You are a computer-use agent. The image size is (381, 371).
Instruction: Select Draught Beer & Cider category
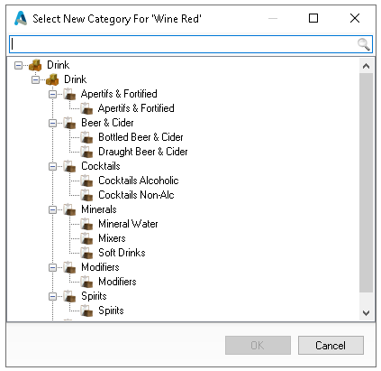(x=143, y=152)
